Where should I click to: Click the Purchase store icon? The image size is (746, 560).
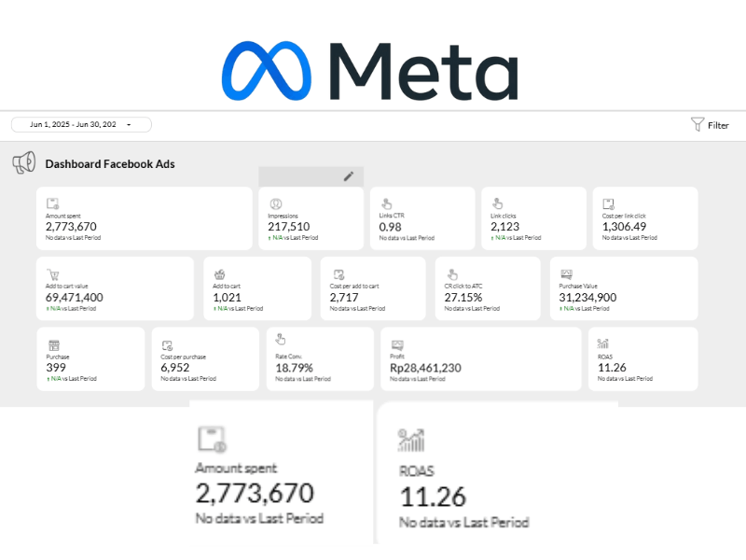pyautogui.click(x=54, y=344)
